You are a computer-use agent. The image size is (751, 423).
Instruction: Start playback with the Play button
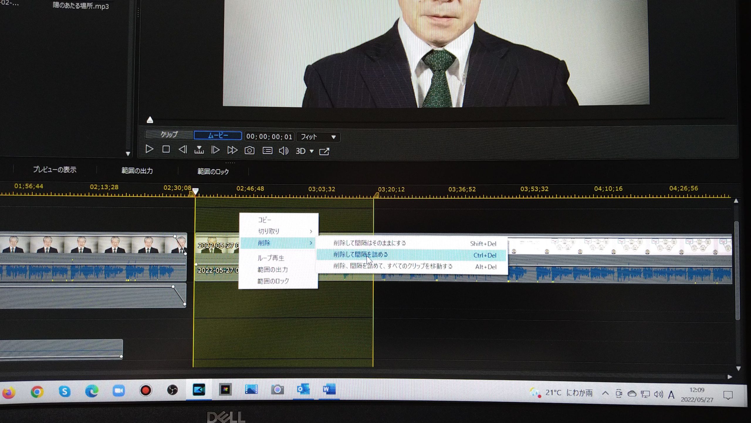click(149, 149)
